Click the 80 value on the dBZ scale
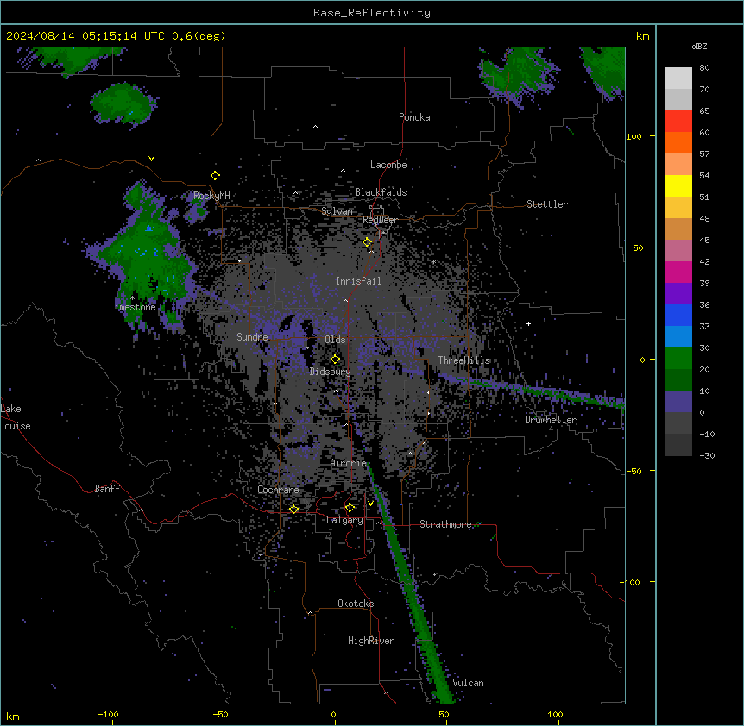The height and width of the screenshot is (726, 744). [704, 68]
